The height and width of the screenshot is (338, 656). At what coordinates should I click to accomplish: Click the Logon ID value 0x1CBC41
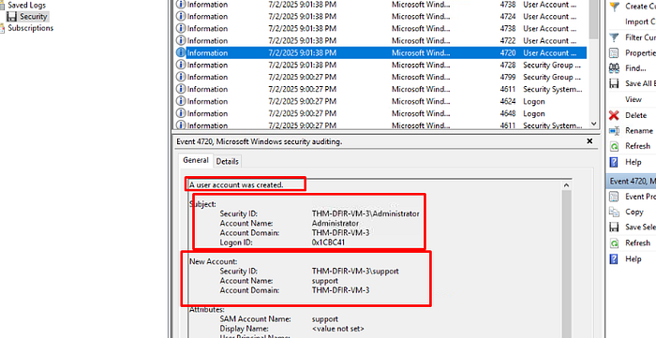click(328, 242)
